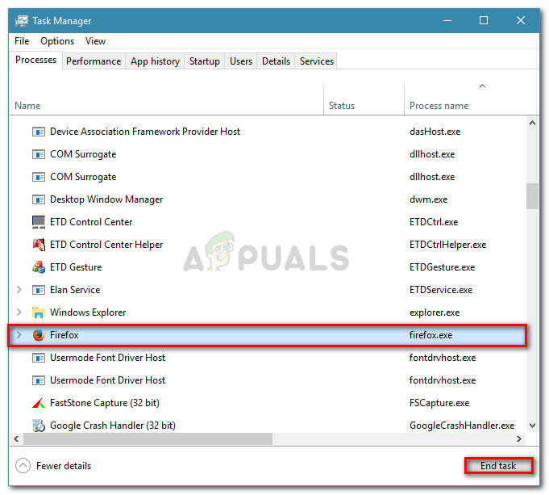
Task: Select the Desktop Window Manager row
Action: pyautogui.click(x=268, y=199)
